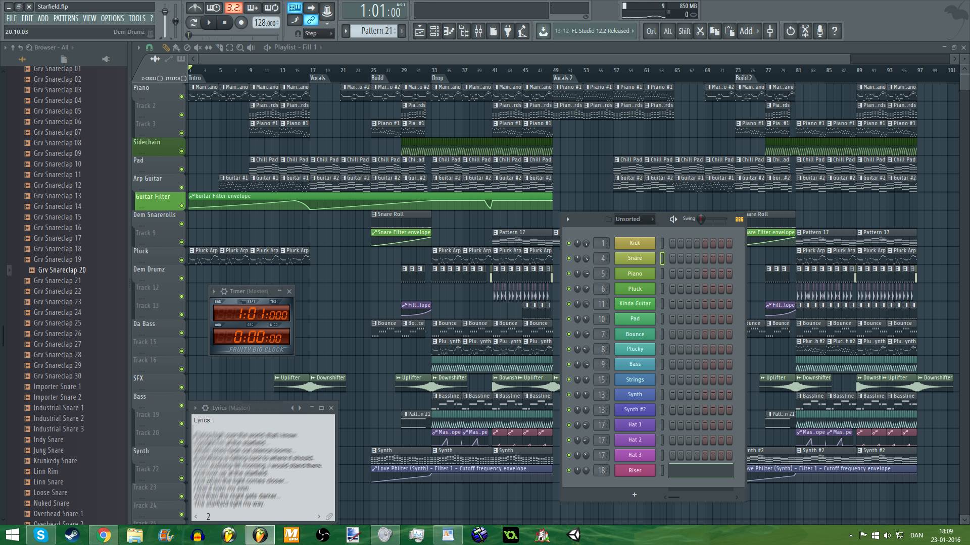Click the Snare channel button
The width and height of the screenshot is (970, 545).
coord(635,258)
